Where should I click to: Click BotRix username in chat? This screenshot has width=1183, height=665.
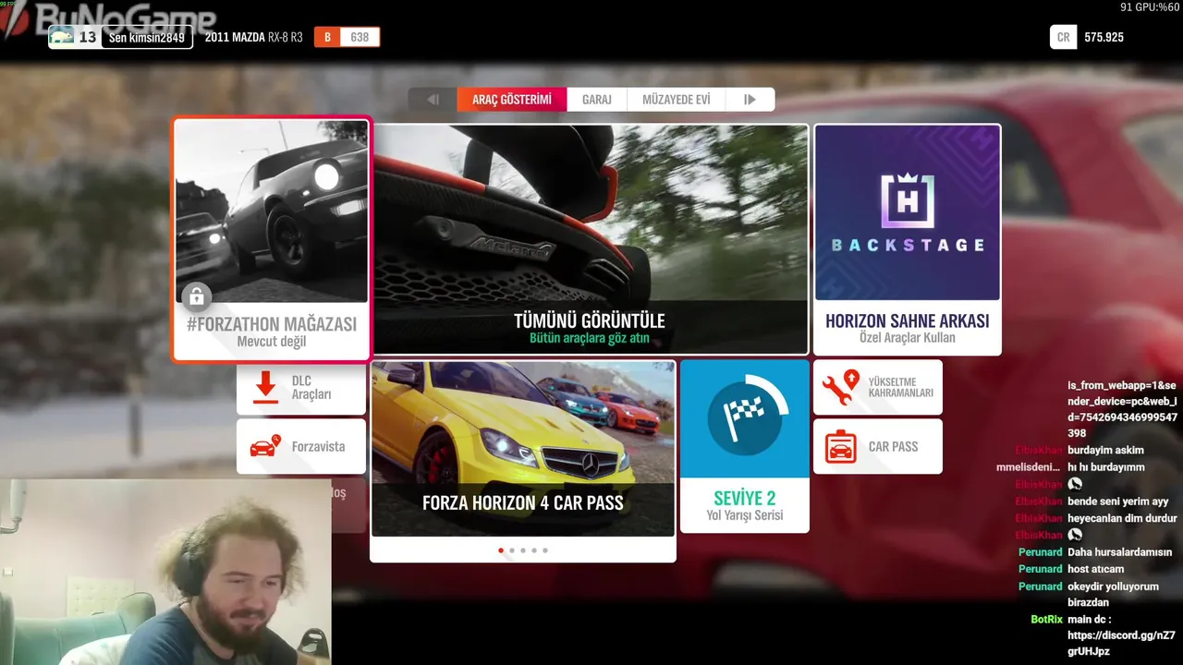pos(1046,620)
